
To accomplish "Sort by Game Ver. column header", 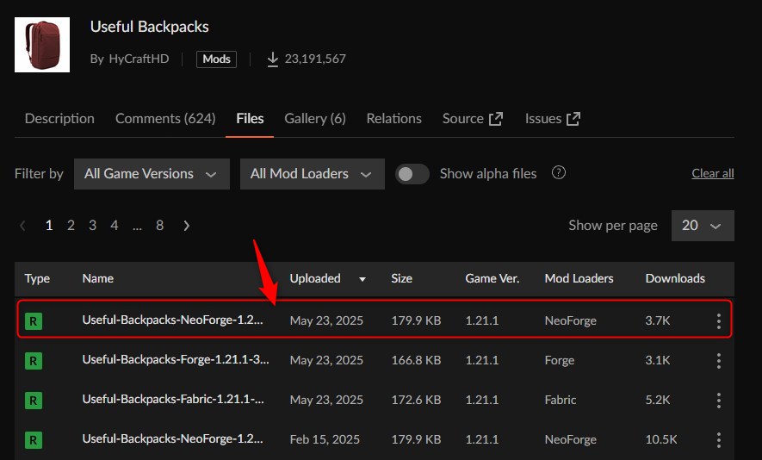I will click(493, 278).
